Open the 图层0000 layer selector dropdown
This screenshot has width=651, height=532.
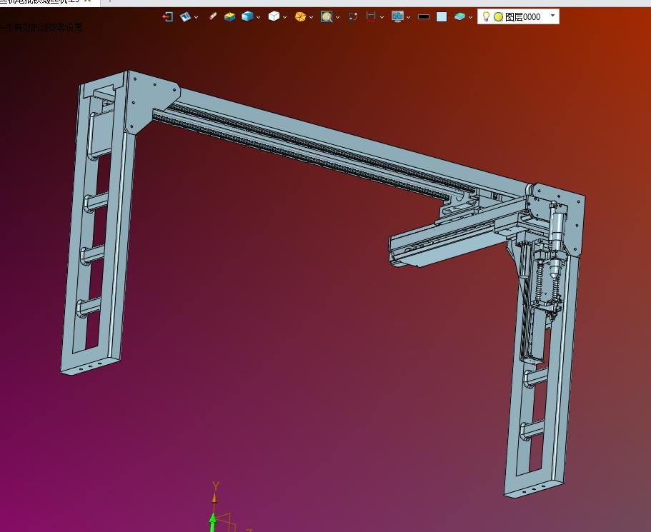[552, 16]
